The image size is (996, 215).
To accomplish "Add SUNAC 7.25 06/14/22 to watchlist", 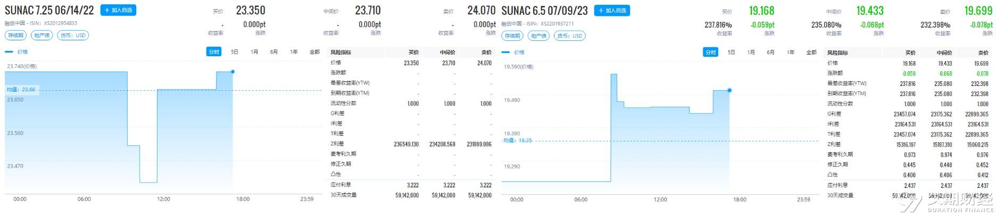I will click(119, 10).
